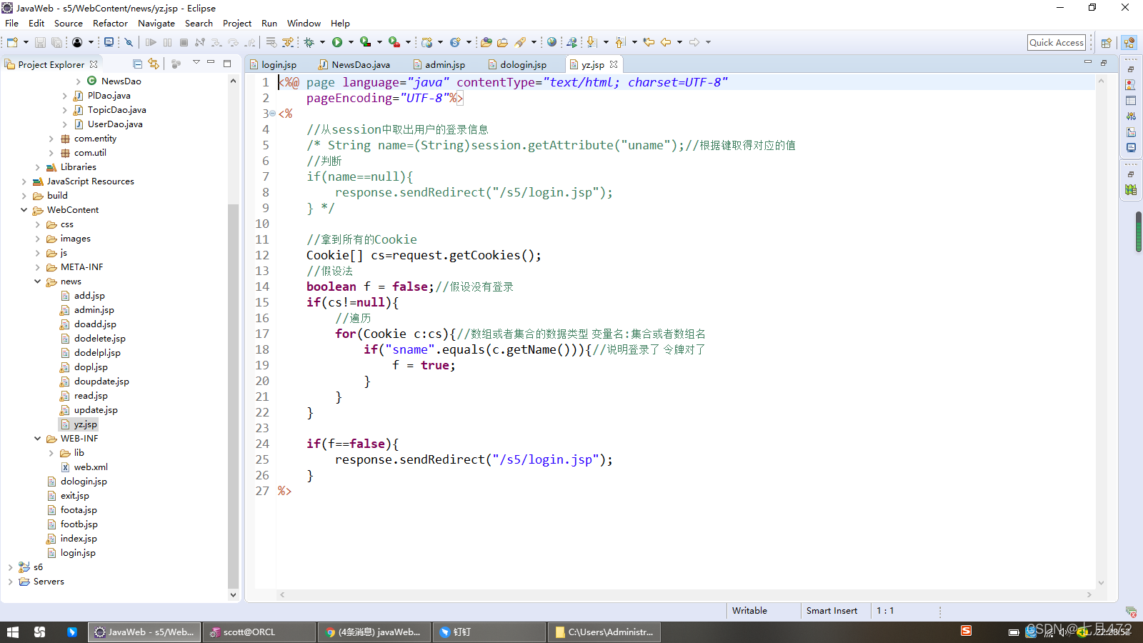Image resolution: width=1143 pixels, height=643 pixels.
Task: Launch the Coverage toolbar icon
Action: [365, 41]
